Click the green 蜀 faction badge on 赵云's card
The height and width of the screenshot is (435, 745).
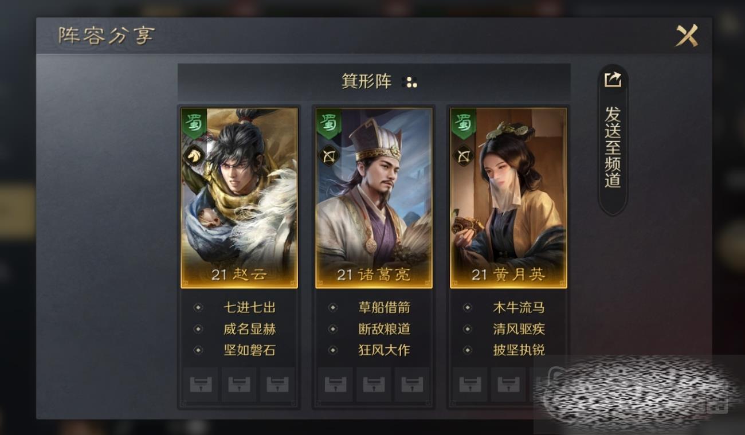(194, 124)
